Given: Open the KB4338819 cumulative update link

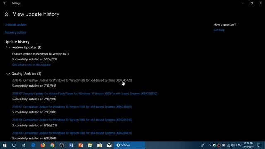Looking at the screenshot, I should pyautogui.click(x=72, y=107).
